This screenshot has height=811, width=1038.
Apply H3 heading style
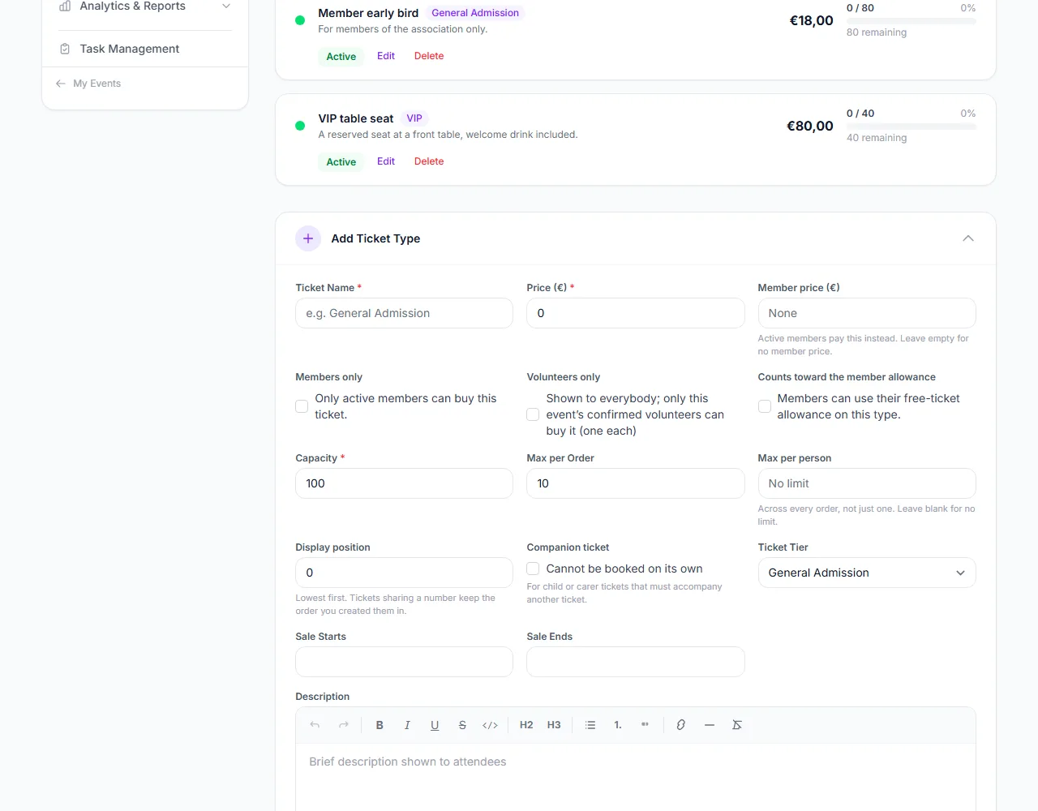(554, 725)
